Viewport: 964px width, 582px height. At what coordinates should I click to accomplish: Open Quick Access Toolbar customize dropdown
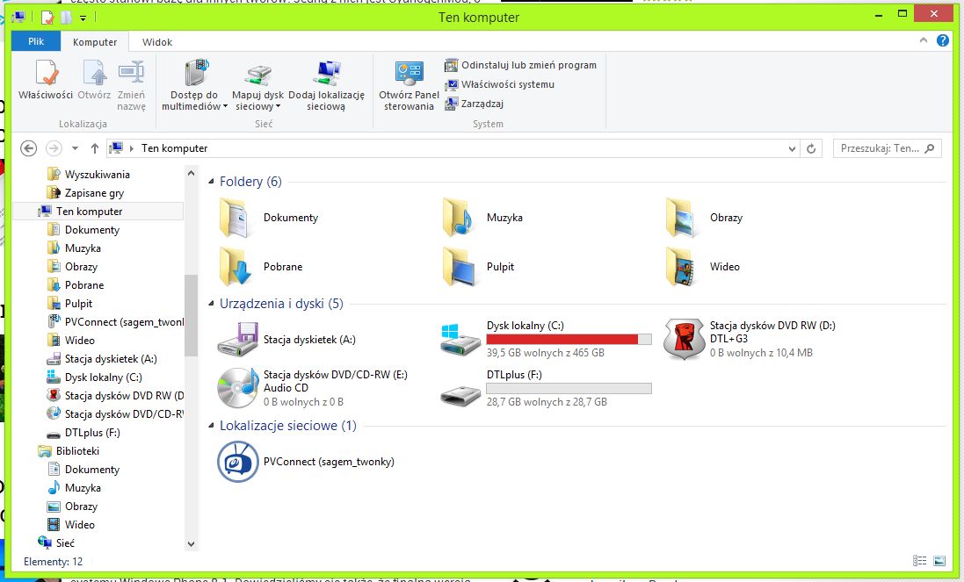pos(83,18)
